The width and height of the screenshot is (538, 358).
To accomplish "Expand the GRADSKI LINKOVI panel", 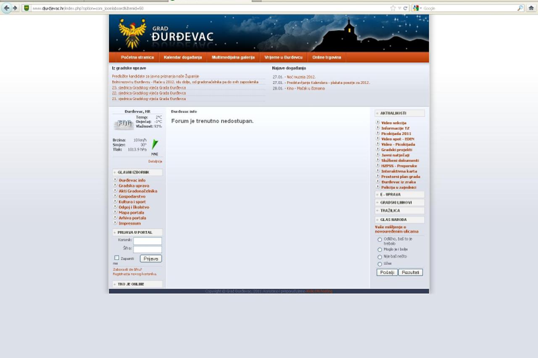I will [x=399, y=203].
